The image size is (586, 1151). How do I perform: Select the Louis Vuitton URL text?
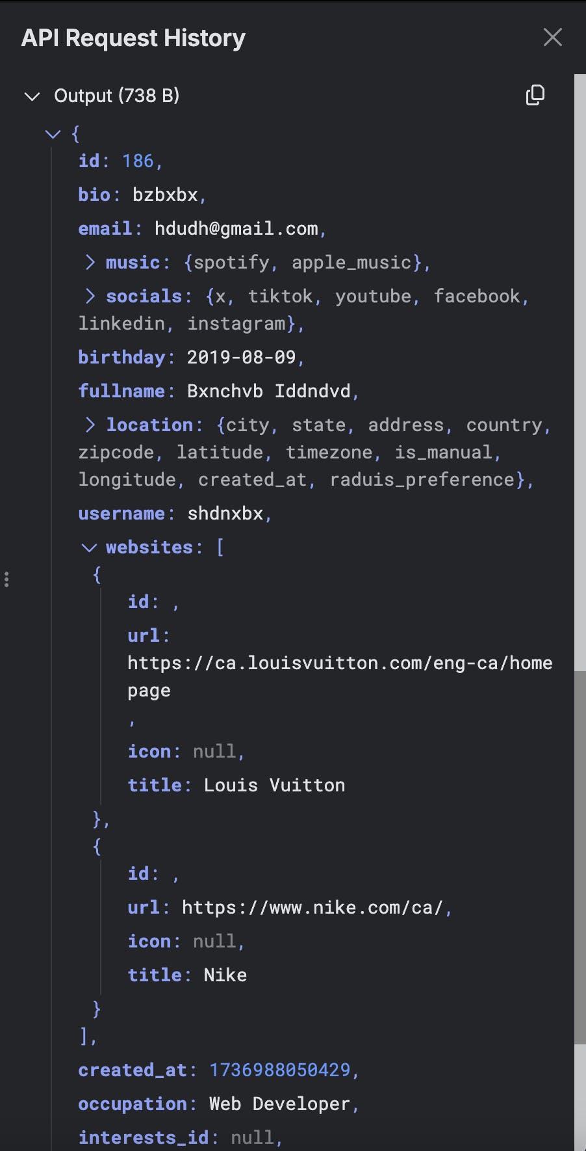coord(340,676)
